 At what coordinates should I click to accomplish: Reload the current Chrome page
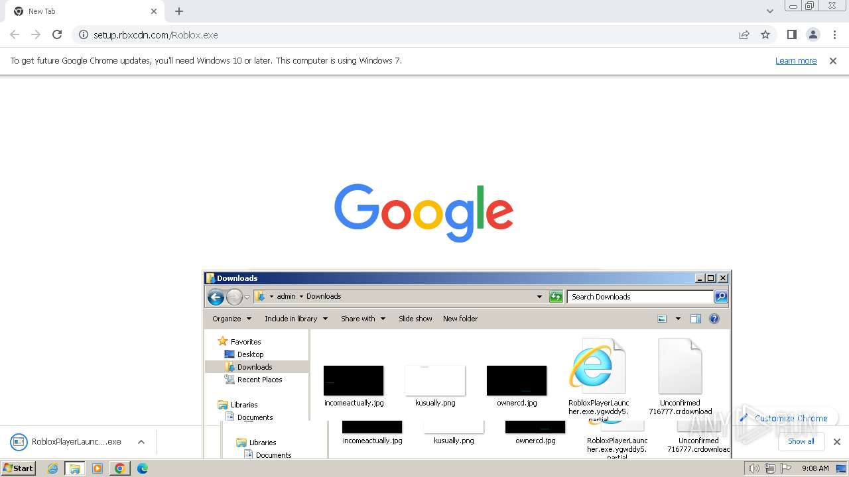(x=57, y=34)
